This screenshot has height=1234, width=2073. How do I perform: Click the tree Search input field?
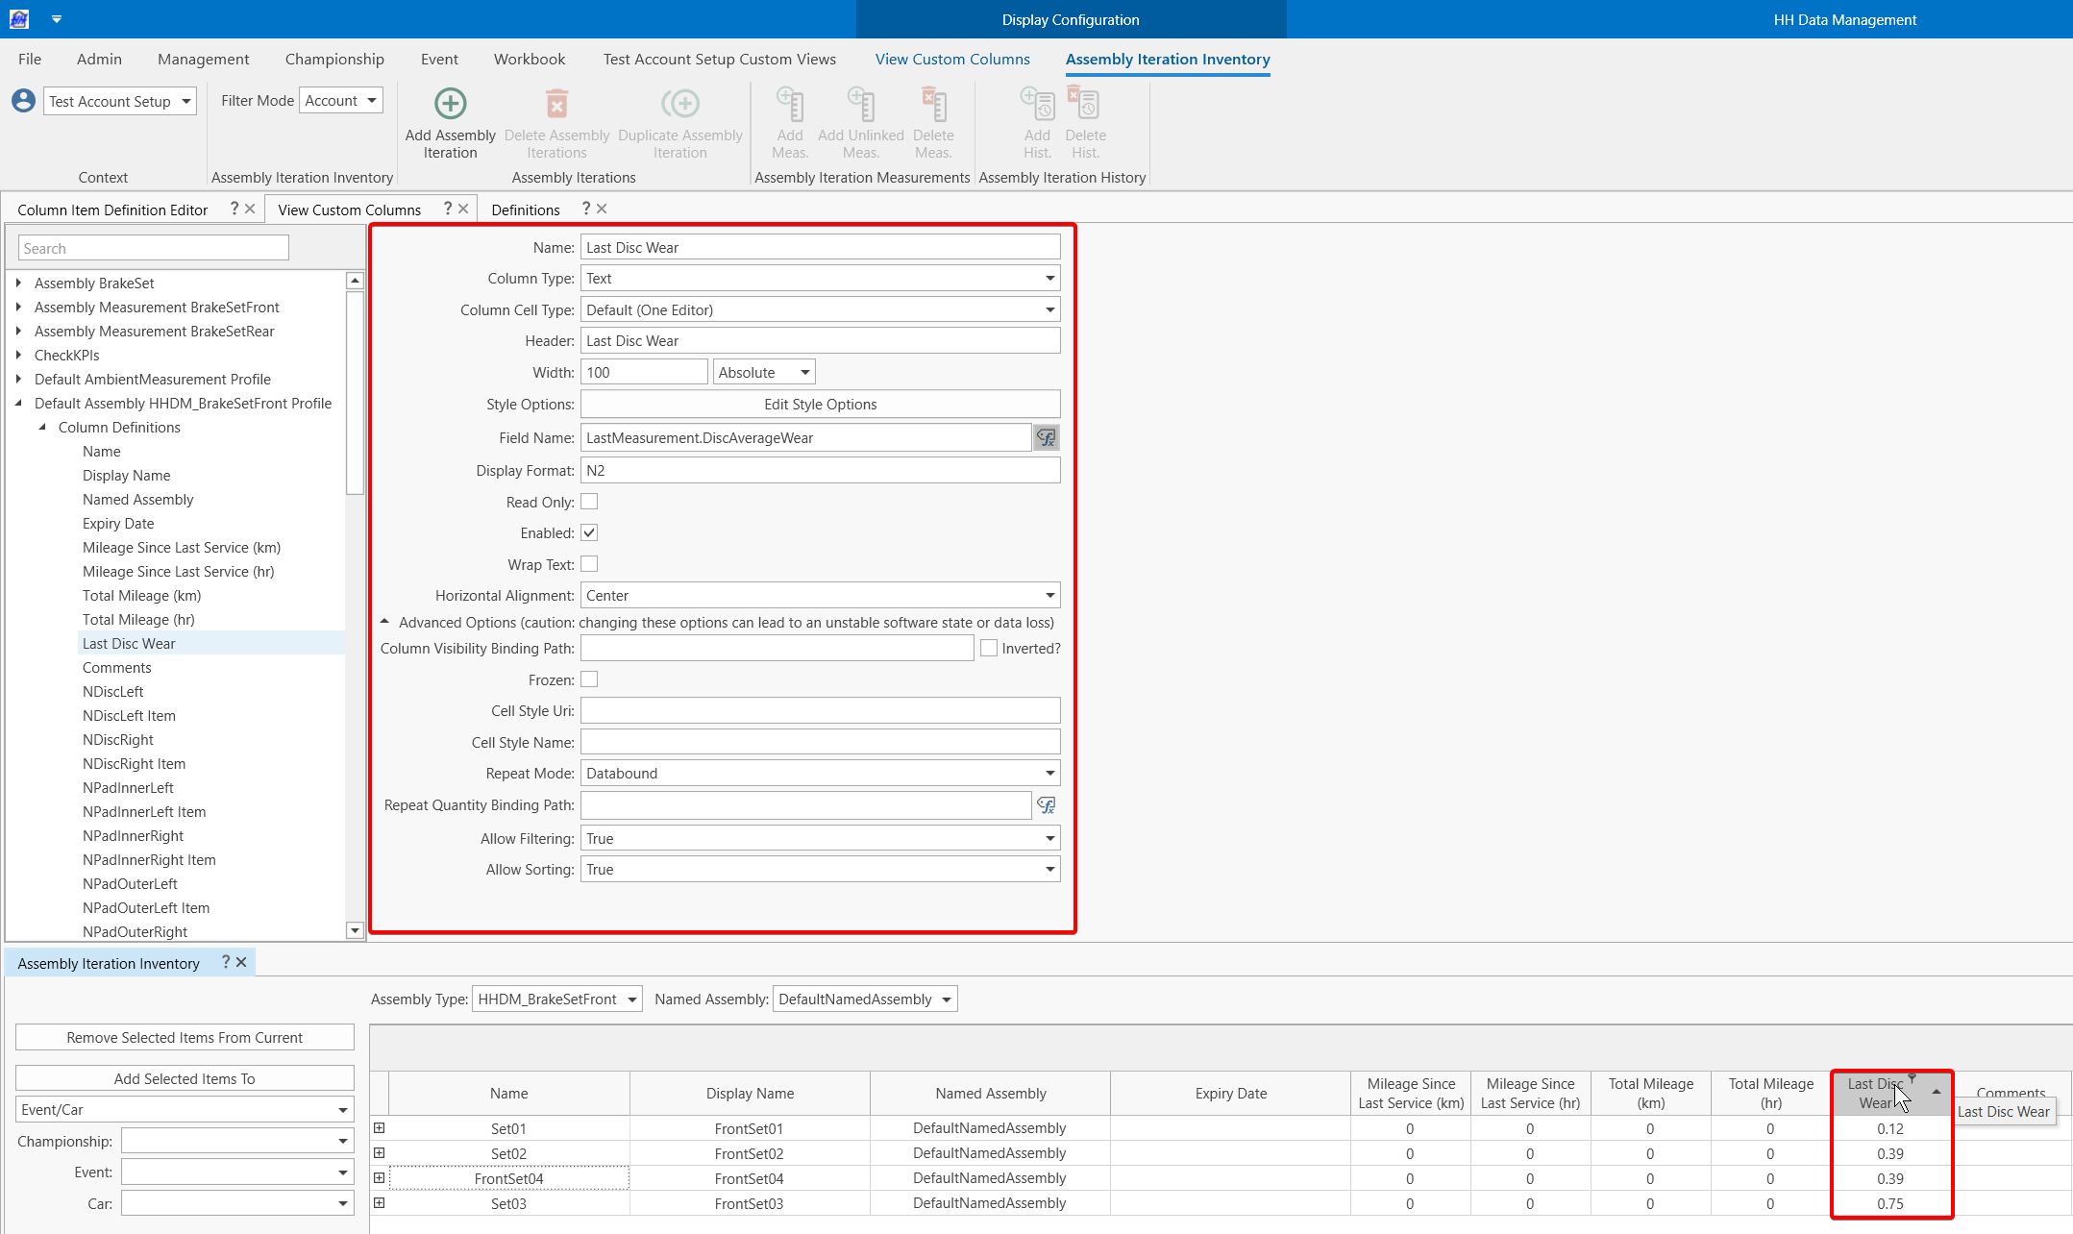coord(153,248)
